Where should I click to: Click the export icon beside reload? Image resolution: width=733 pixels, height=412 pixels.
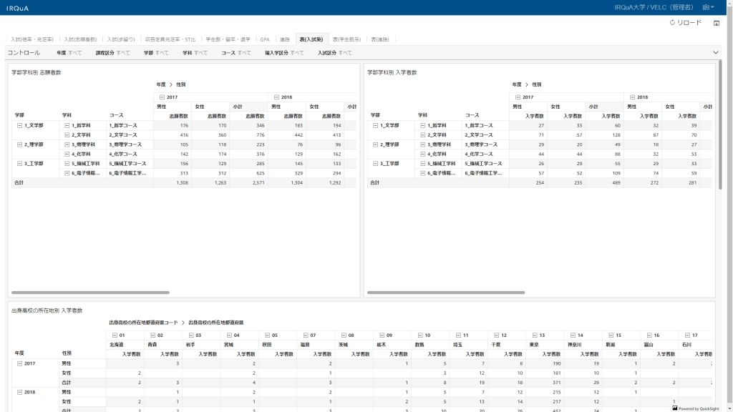click(x=717, y=23)
